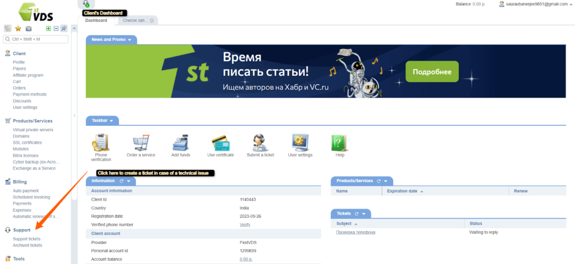Click the Время писать статьи promo banner
Viewport: 575px width, 264px height.
[326, 71]
